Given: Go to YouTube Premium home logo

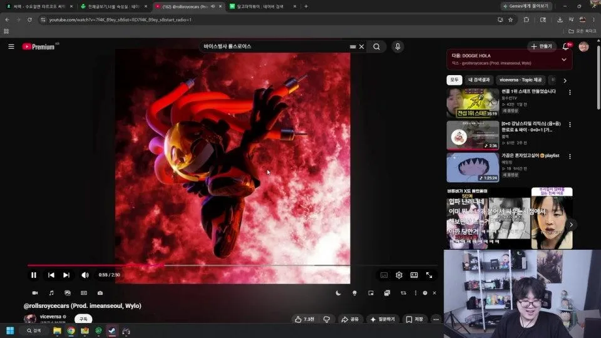Looking at the screenshot, I should tap(39, 47).
